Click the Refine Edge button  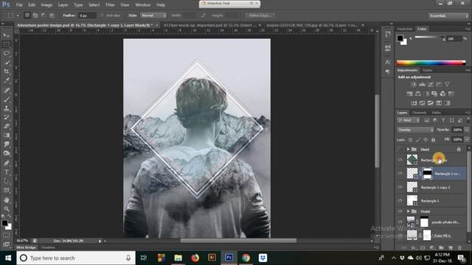260,15
